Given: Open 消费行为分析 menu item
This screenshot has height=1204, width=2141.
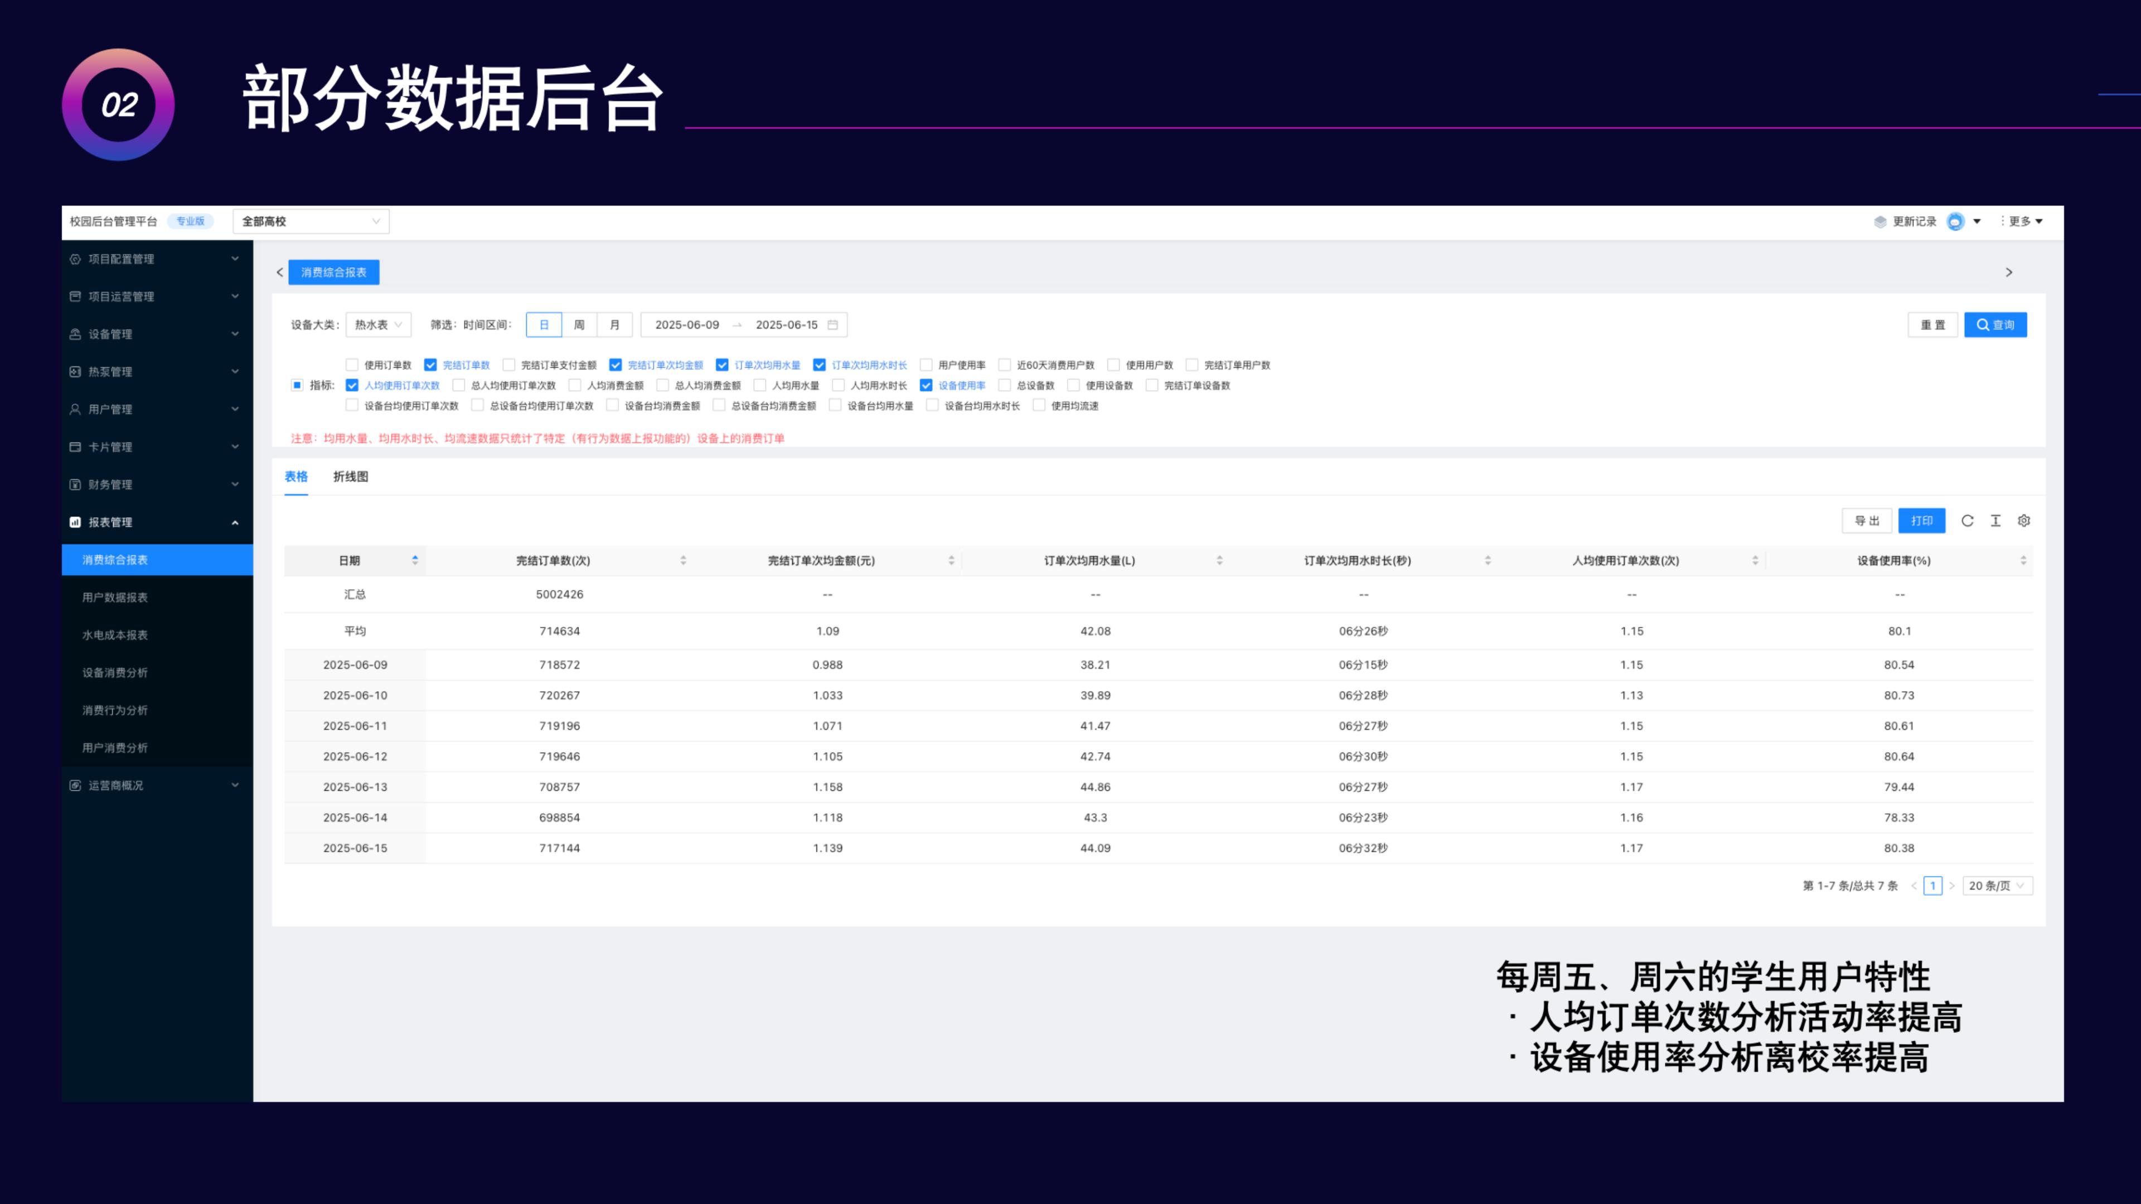Looking at the screenshot, I should [157, 711].
